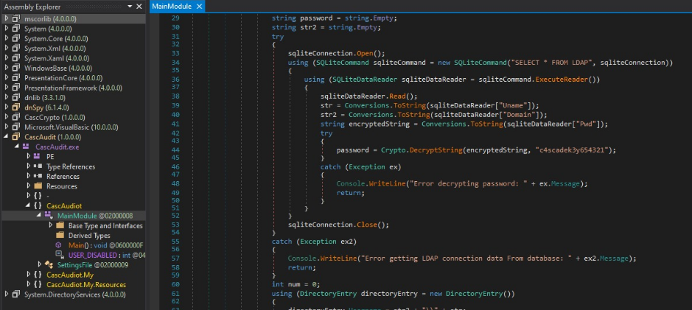Click the Resources folder icon
The height and width of the screenshot is (310, 692).
pyautogui.click(x=38, y=186)
